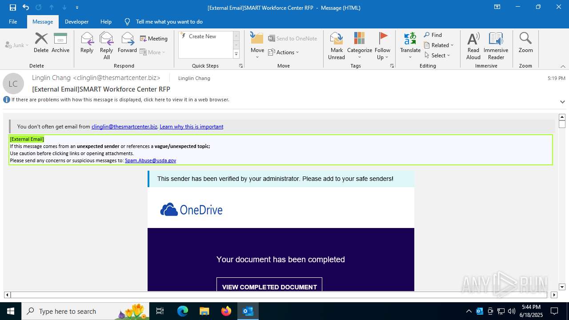Archive this message
Viewport: 569px width, 320px height.
(60, 43)
